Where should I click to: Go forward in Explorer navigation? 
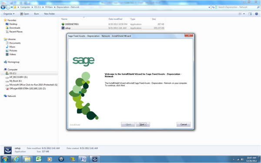[8, 7]
